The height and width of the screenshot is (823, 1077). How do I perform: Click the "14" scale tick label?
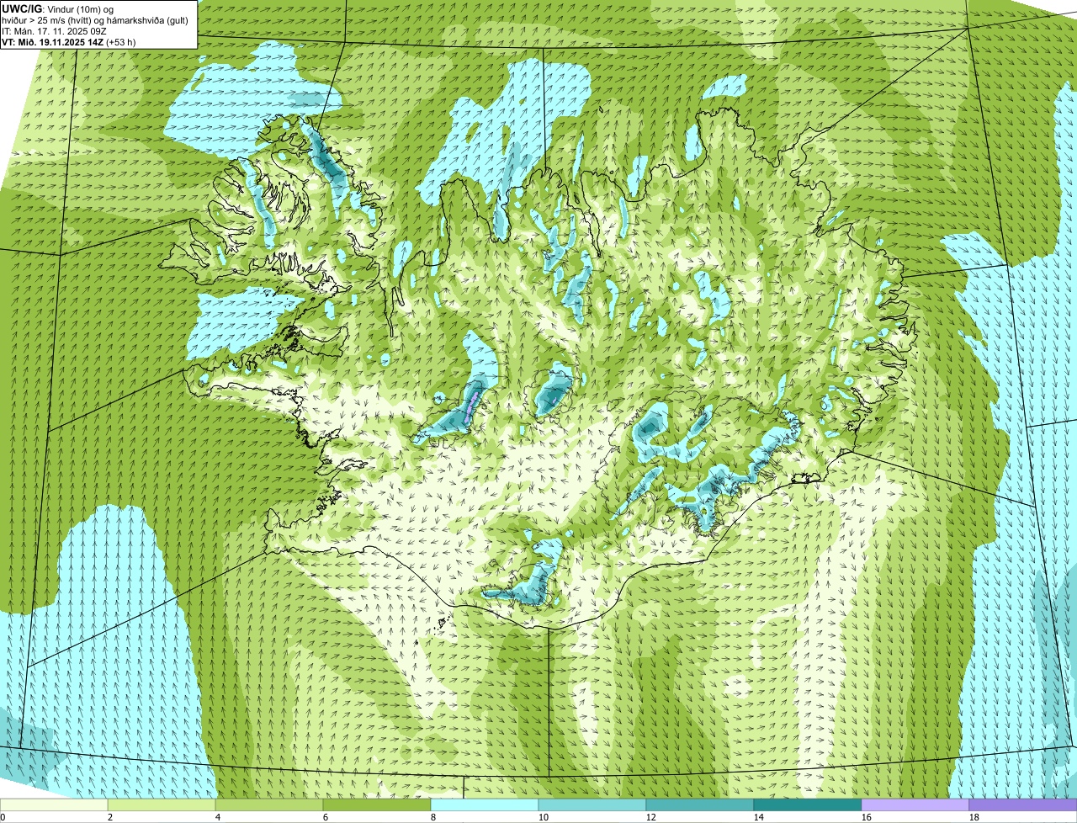click(x=759, y=817)
